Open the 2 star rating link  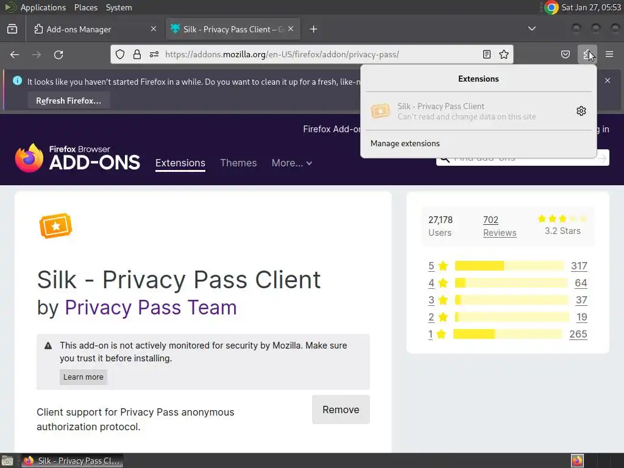[x=431, y=317]
